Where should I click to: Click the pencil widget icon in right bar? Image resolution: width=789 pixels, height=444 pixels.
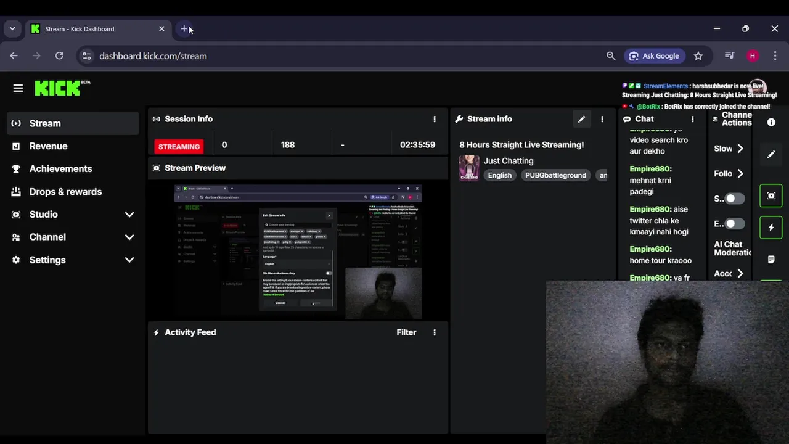(x=771, y=154)
